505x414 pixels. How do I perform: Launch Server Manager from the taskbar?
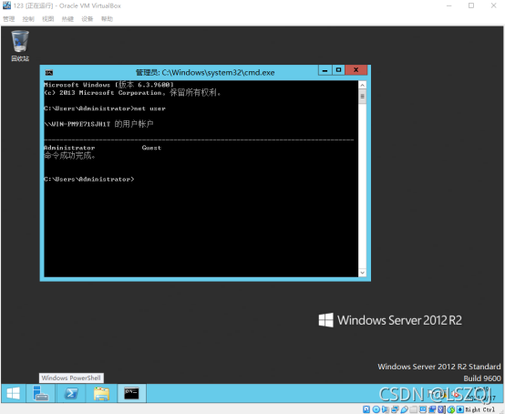click(x=41, y=393)
